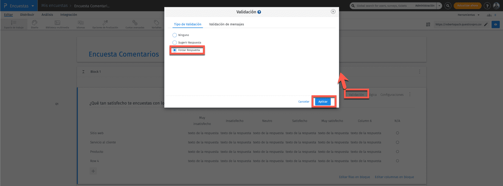Select N/A radio for Row 4
This screenshot has width=503, height=186.
pos(397,161)
